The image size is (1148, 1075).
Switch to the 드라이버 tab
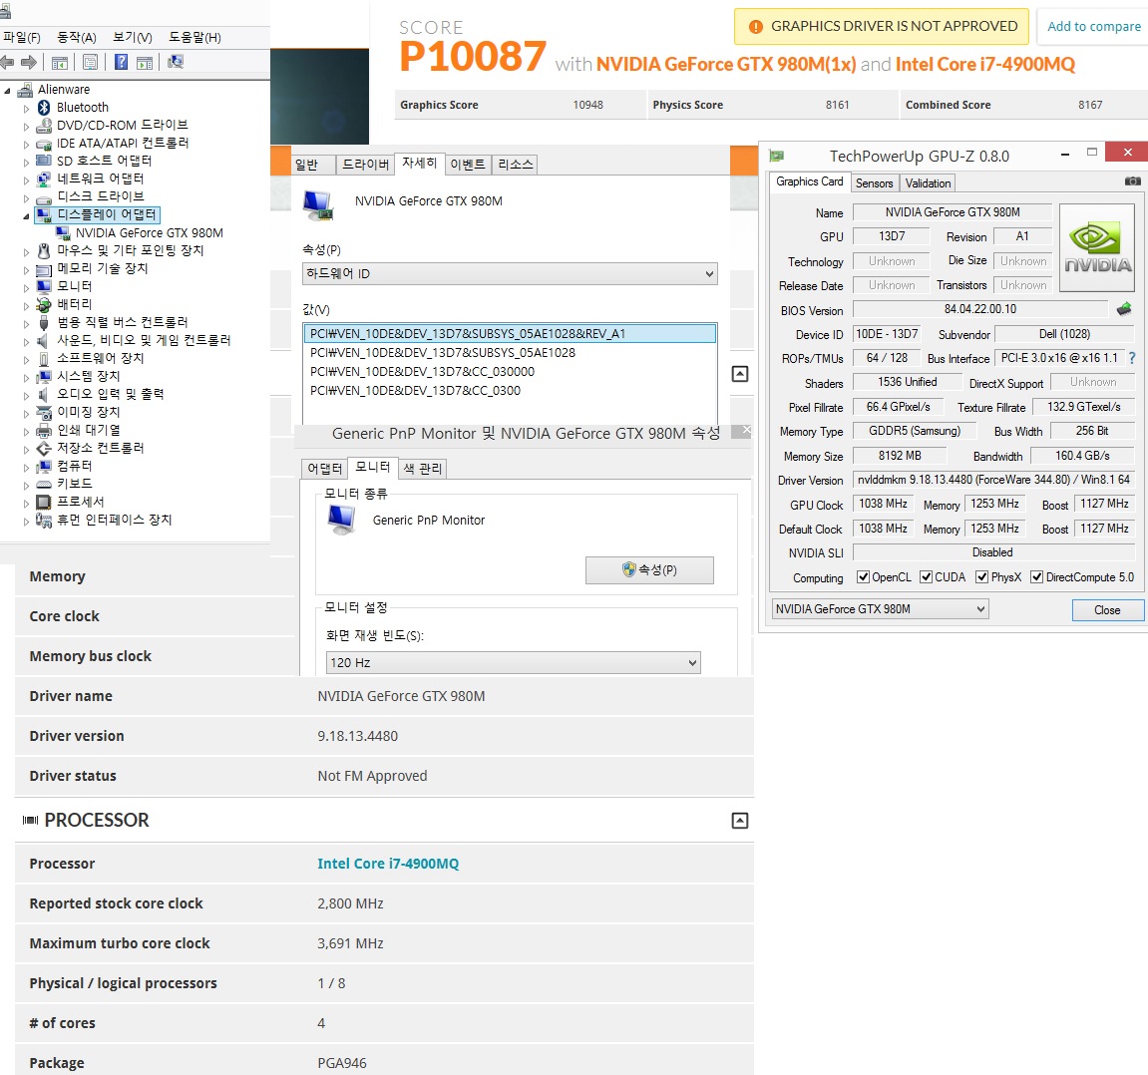click(x=365, y=165)
